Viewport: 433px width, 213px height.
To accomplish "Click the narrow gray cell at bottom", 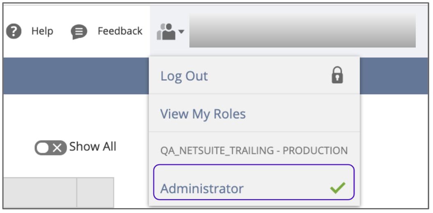I will (x=95, y=192).
